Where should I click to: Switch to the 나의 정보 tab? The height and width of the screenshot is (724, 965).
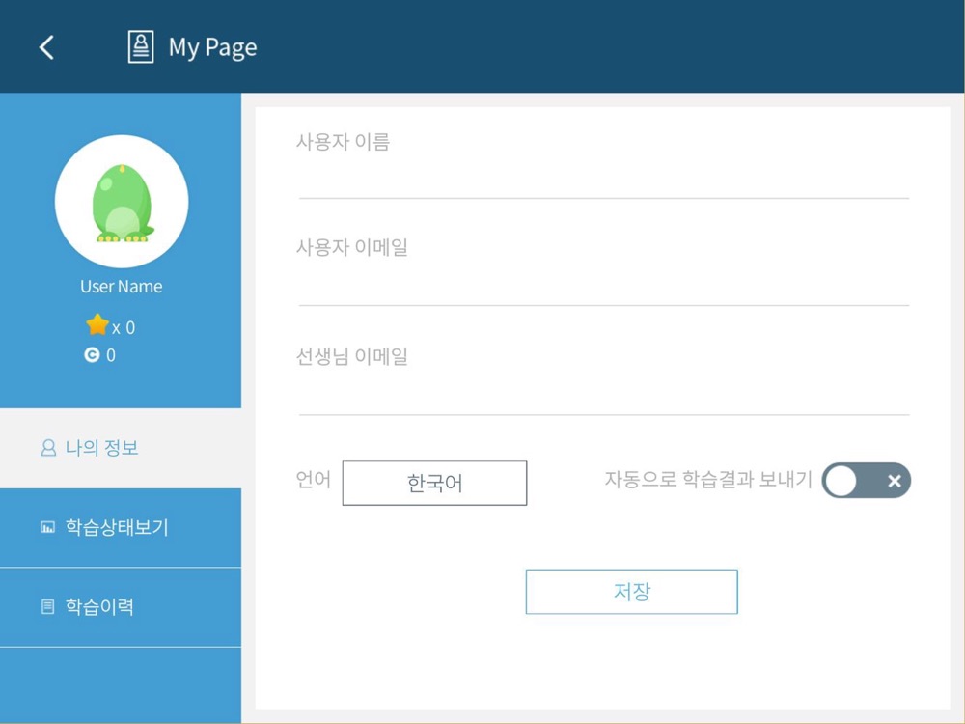[102, 449]
